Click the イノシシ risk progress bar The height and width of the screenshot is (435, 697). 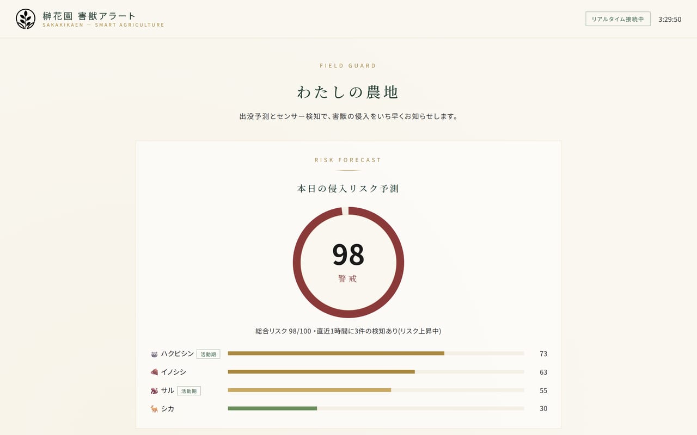[376, 372]
